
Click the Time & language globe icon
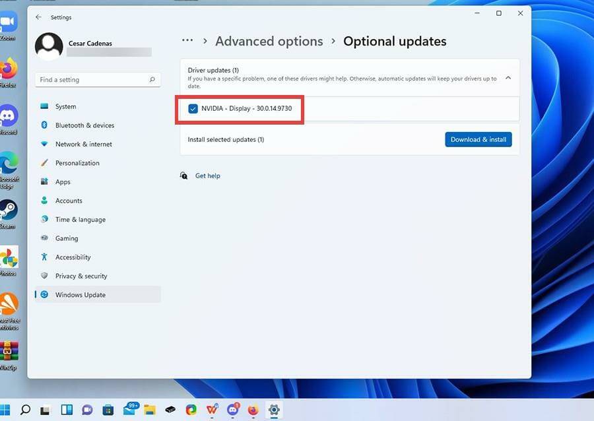tap(44, 219)
